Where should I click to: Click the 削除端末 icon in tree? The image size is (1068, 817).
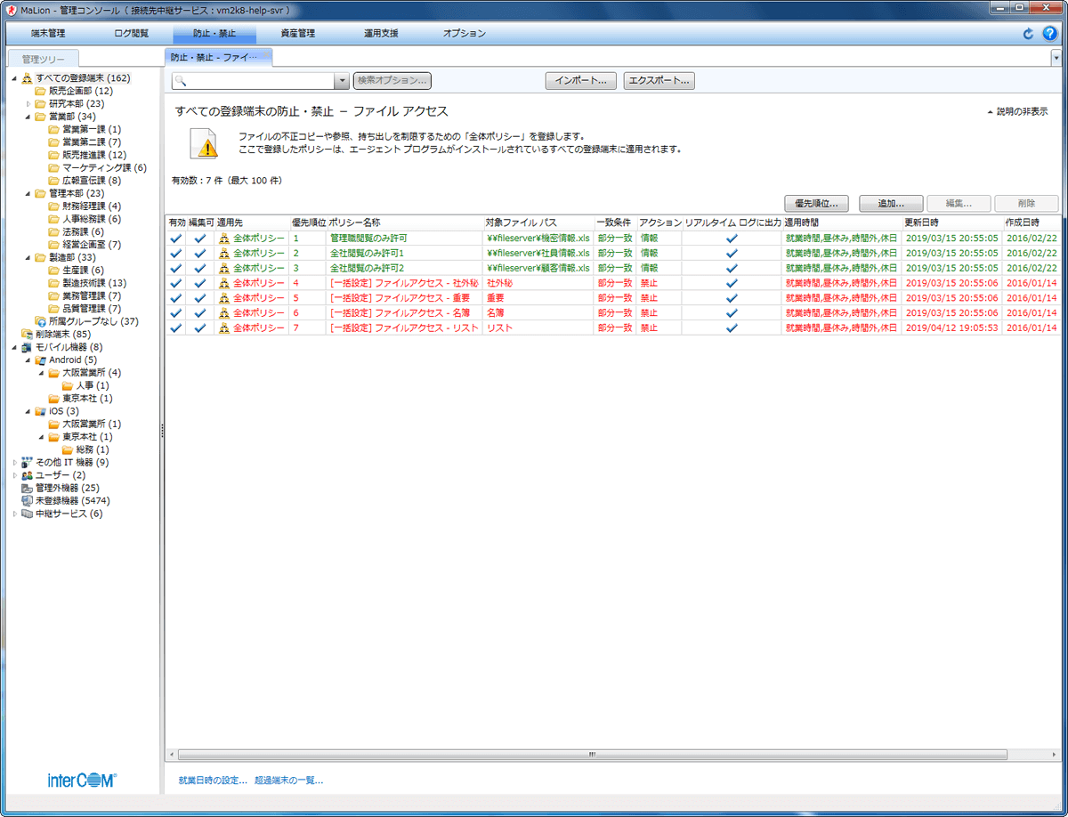click(x=27, y=334)
